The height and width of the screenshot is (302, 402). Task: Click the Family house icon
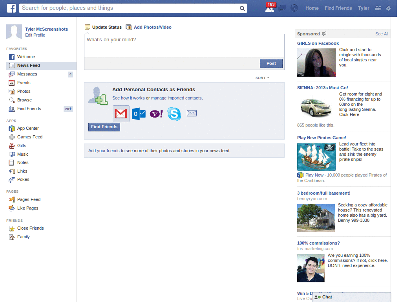pyautogui.click(x=12, y=237)
